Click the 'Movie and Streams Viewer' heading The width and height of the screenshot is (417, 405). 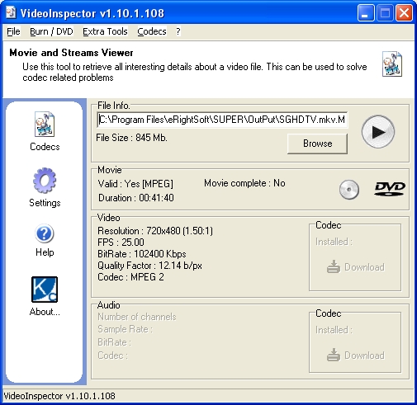click(71, 53)
